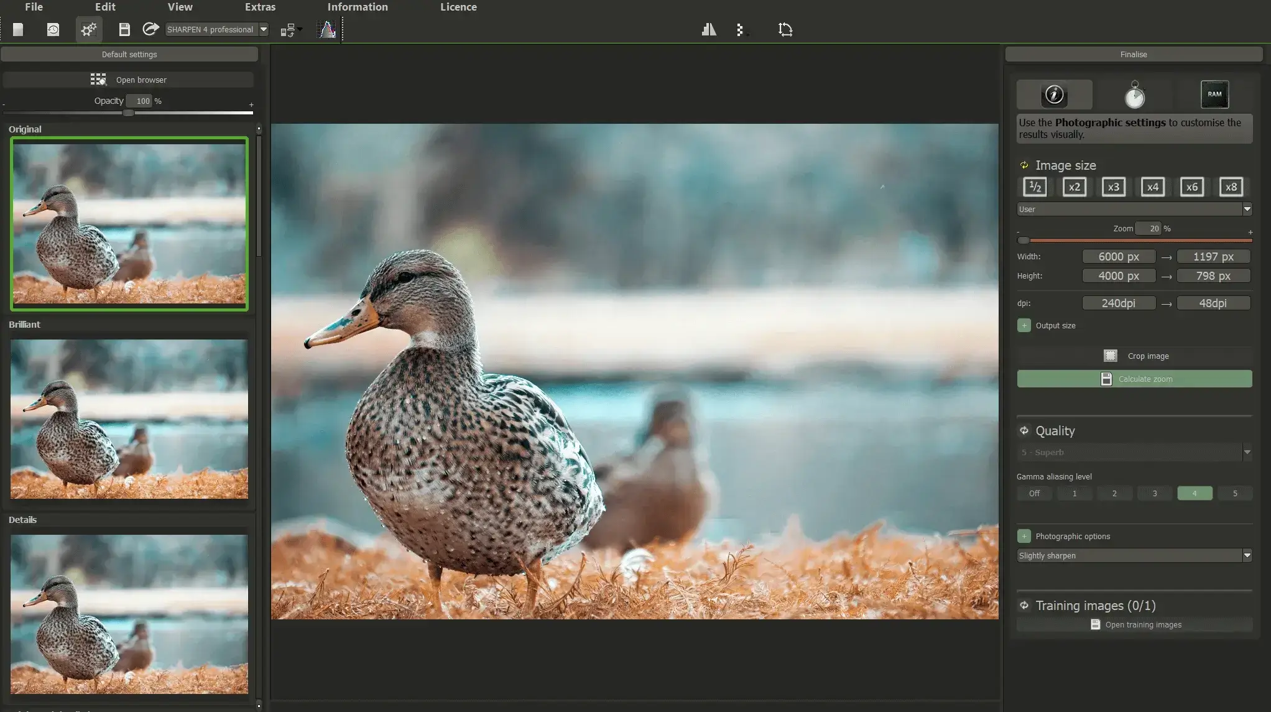Save the current image
1271x712 pixels.
(124, 29)
